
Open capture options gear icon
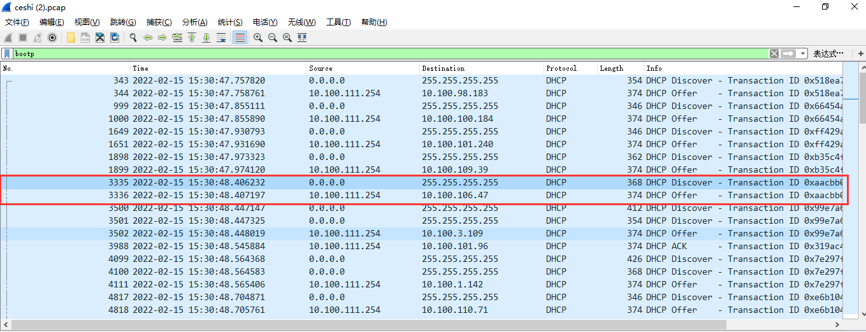point(52,38)
